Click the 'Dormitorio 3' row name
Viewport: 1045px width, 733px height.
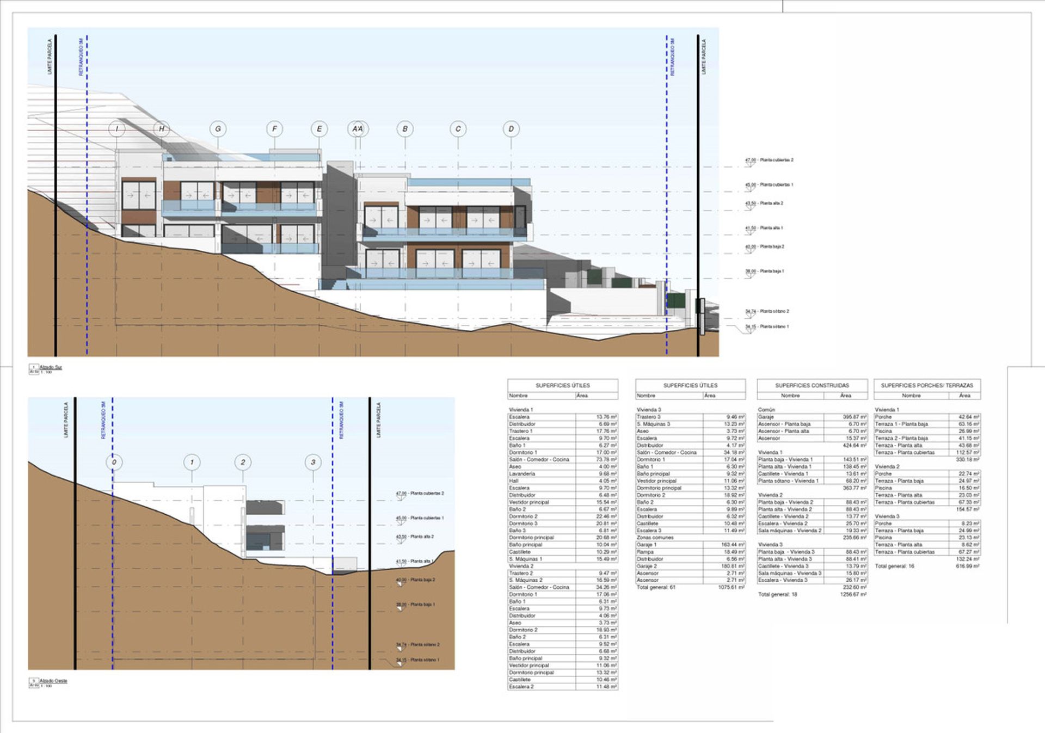tap(523, 523)
